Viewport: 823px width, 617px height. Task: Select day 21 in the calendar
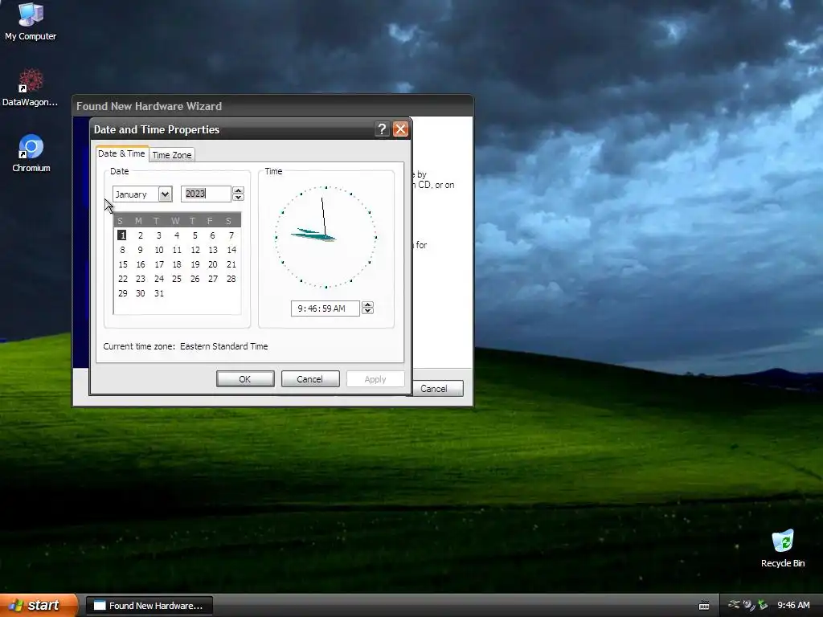pos(231,264)
